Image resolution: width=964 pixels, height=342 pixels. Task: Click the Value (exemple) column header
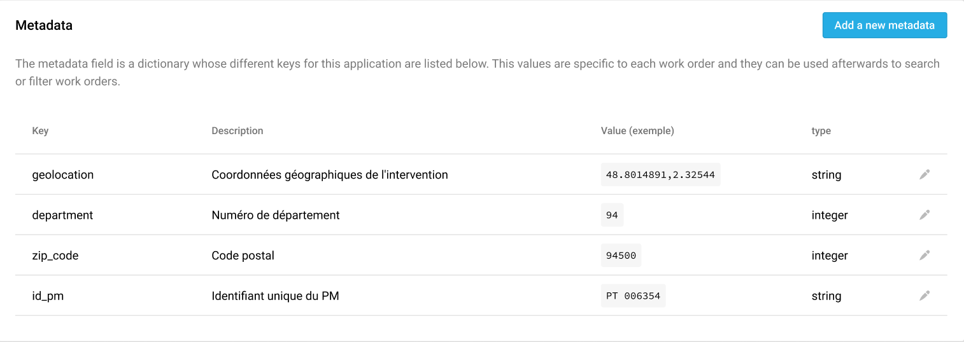(637, 131)
